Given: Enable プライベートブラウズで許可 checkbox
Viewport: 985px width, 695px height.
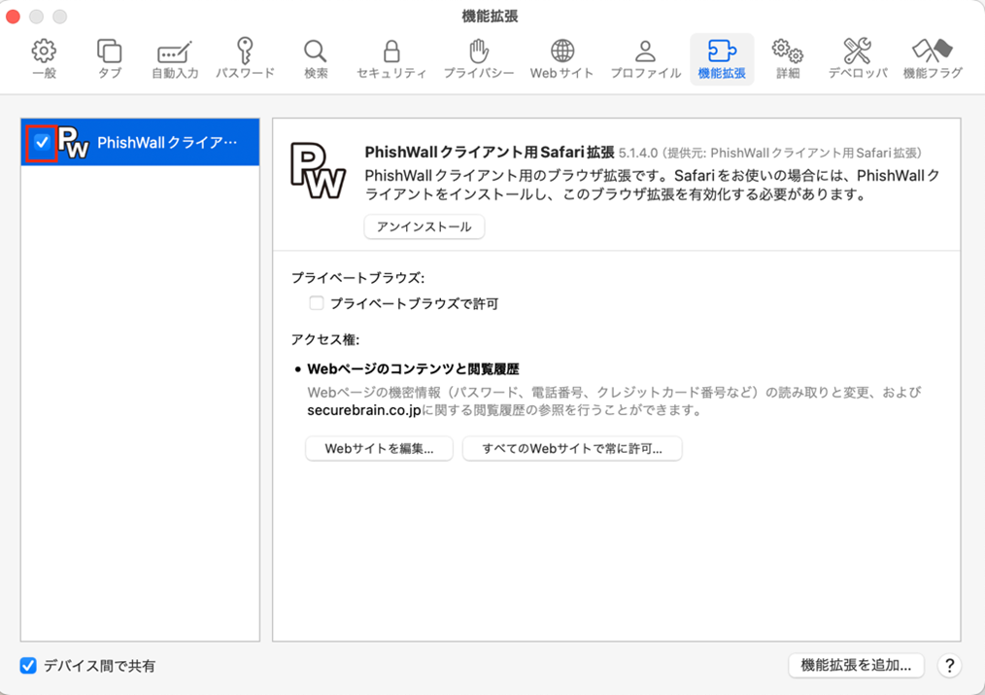Looking at the screenshot, I should [x=316, y=303].
